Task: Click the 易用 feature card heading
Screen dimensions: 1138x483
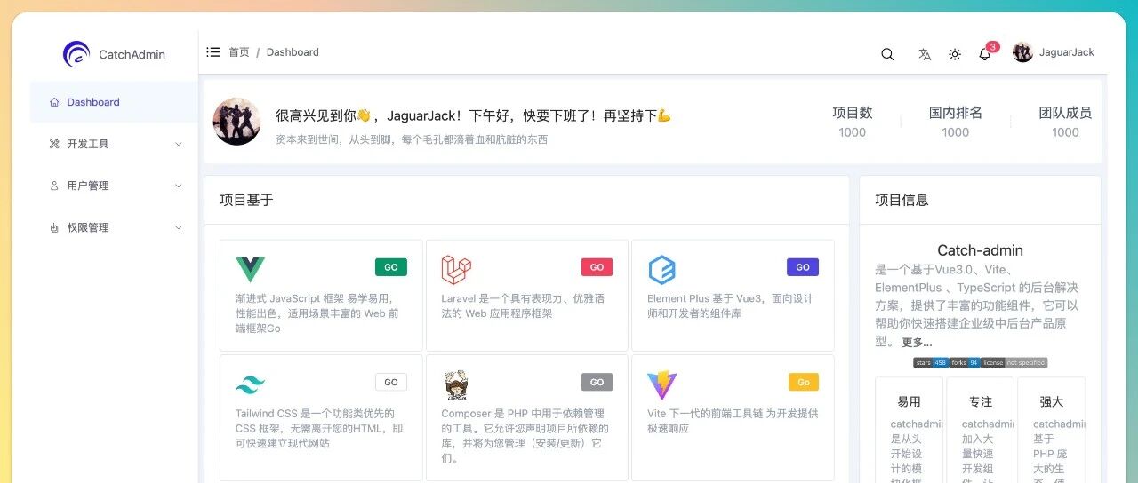Action: [909, 401]
